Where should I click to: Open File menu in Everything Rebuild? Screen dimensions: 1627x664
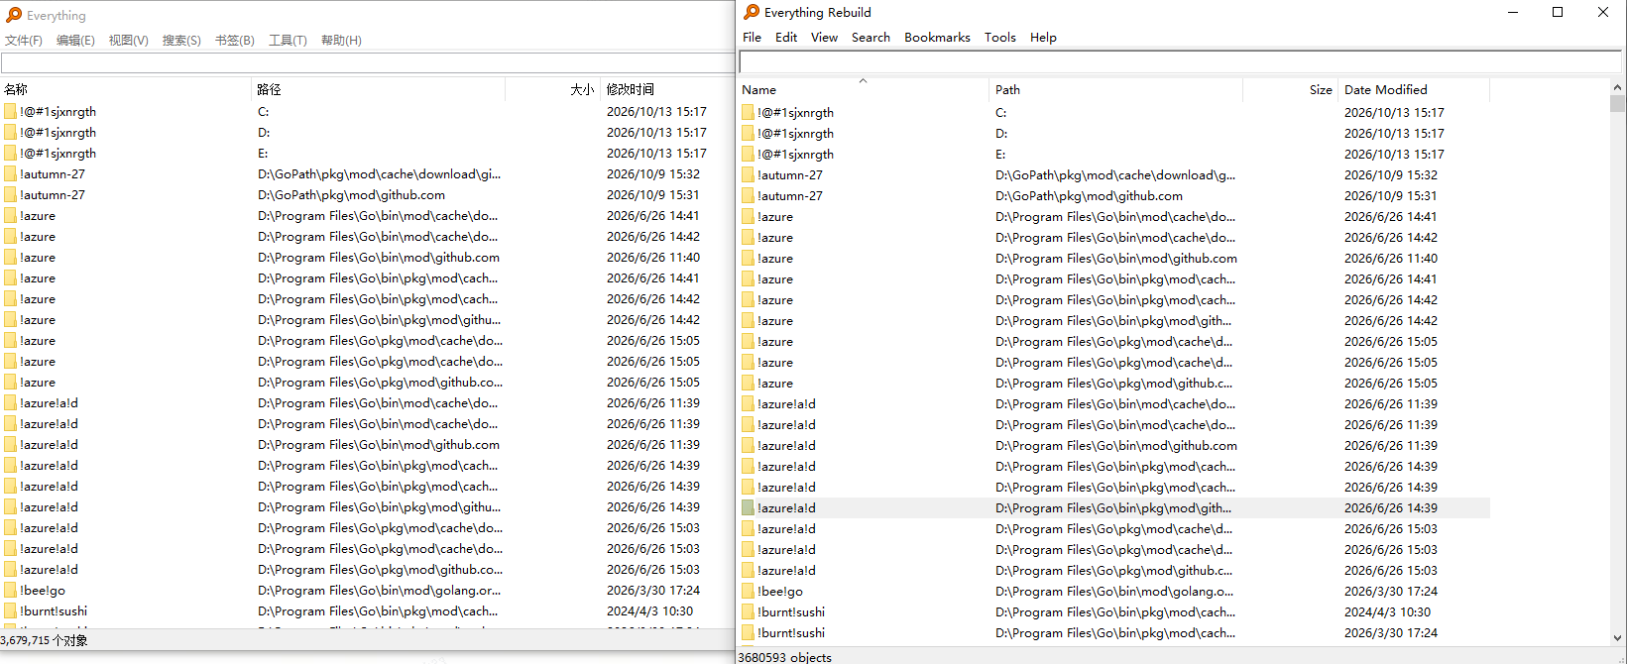[753, 38]
